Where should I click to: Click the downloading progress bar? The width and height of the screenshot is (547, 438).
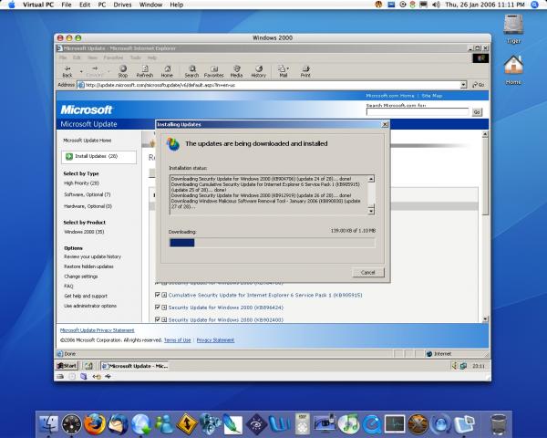pos(272,243)
